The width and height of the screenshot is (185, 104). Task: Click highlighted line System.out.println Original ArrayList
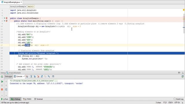(x=97, y=53)
